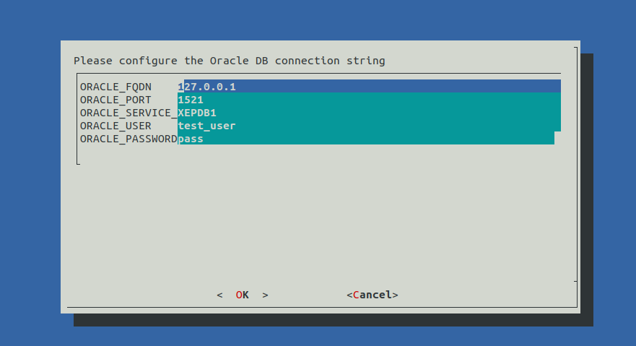
Task: Select the ORACLE_PORT field showing 1521
Action: [x=368, y=100]
